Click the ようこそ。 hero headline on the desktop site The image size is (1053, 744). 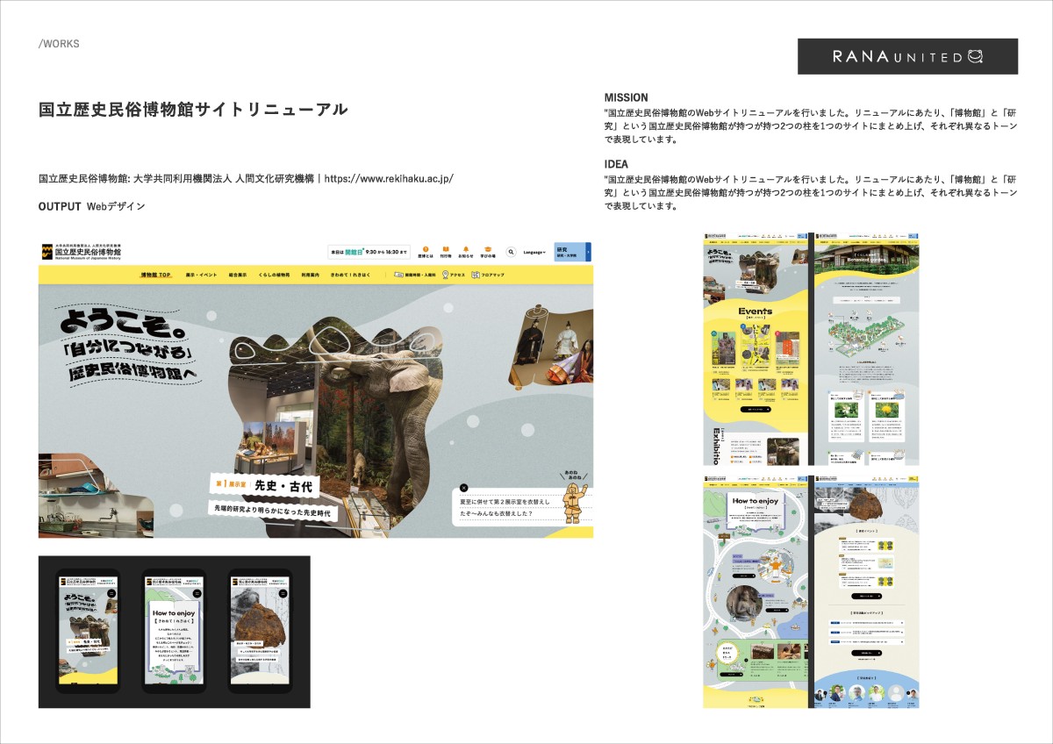click(127, 347)
